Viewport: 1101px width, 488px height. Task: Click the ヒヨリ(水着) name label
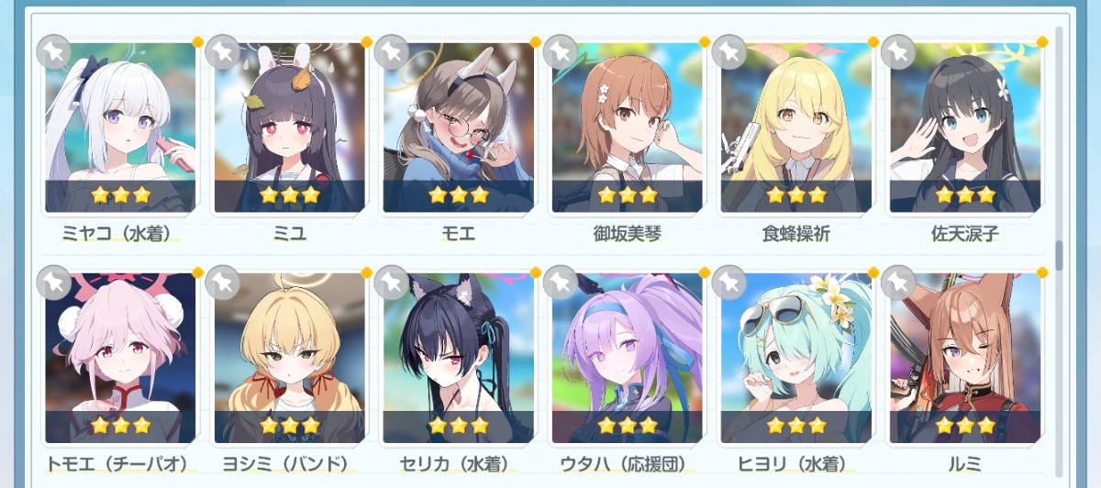pyautogui.click(x=796, y=464)
